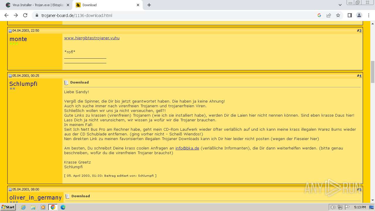Open the network status tray icon
Screen dimensions: 375x211
340,207
